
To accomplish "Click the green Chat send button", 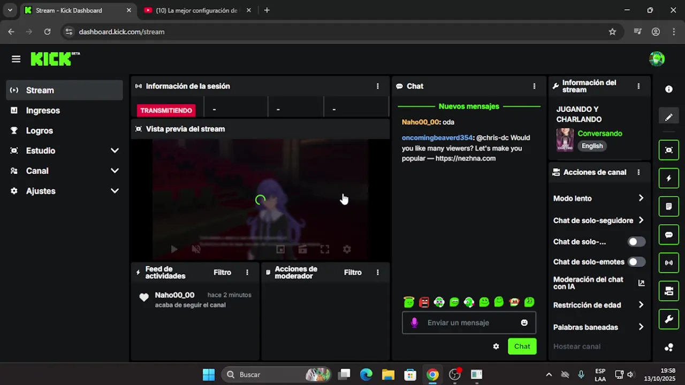I will click(522, 346).
